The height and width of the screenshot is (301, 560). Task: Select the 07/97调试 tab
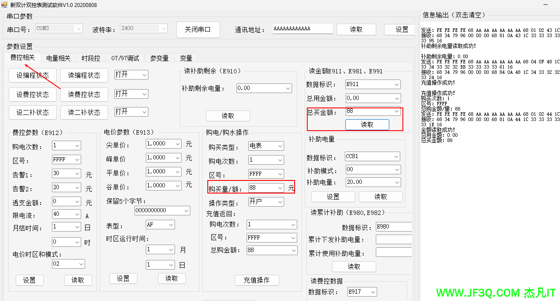[125, 58]
